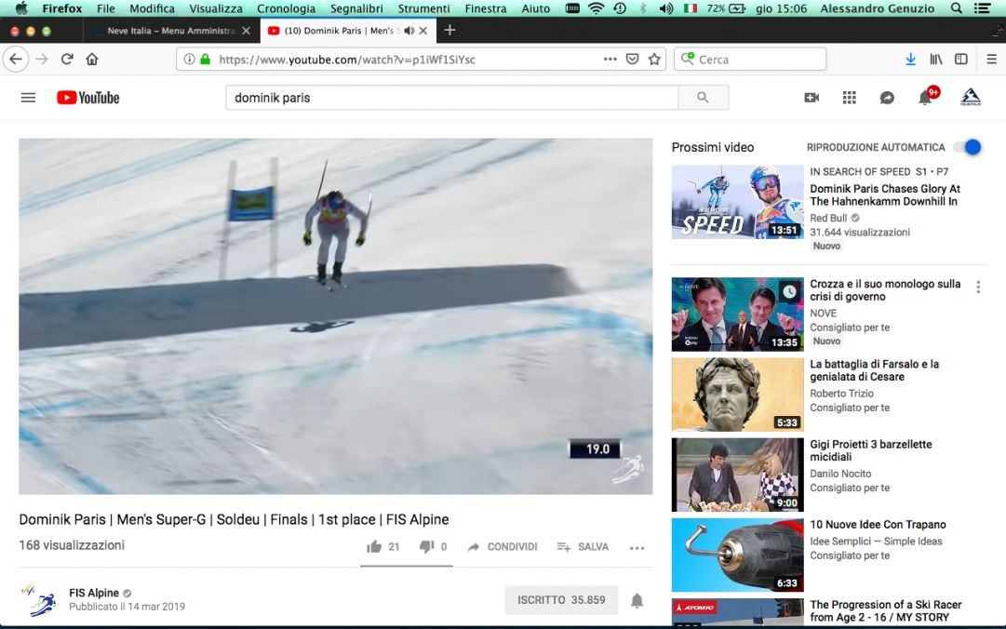Open the account avatar menu
Viewport: 1006px width, 629px height.
pos(970,97)
